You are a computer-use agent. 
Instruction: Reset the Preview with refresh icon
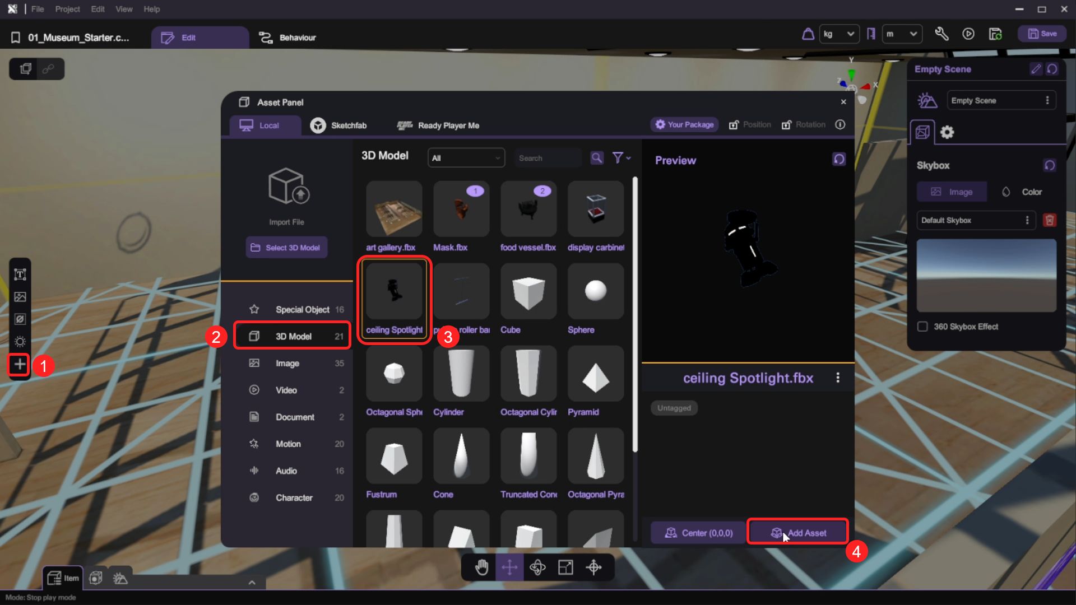pos(839,159)
